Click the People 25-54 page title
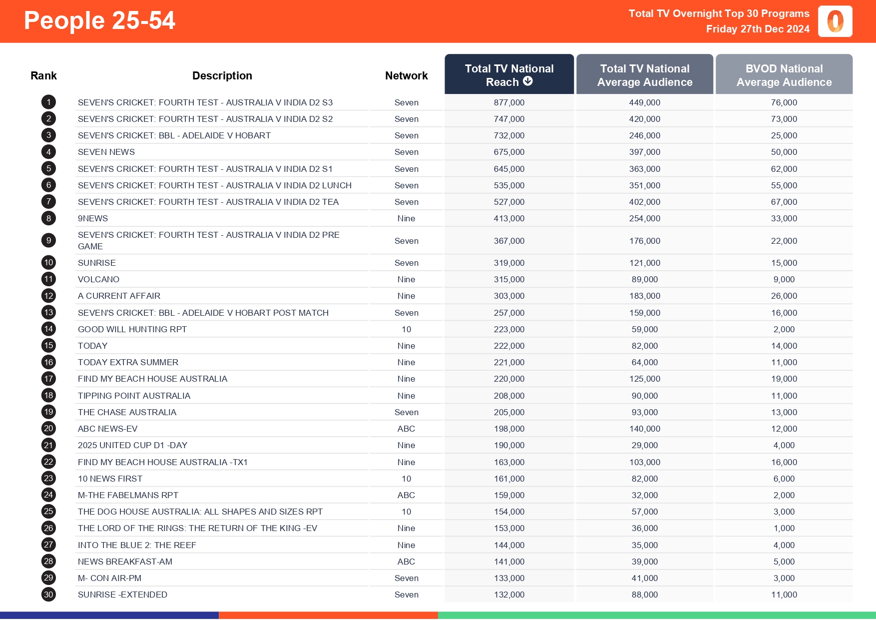This screenshot has height=620, width=876. click(x=99, y=21)
